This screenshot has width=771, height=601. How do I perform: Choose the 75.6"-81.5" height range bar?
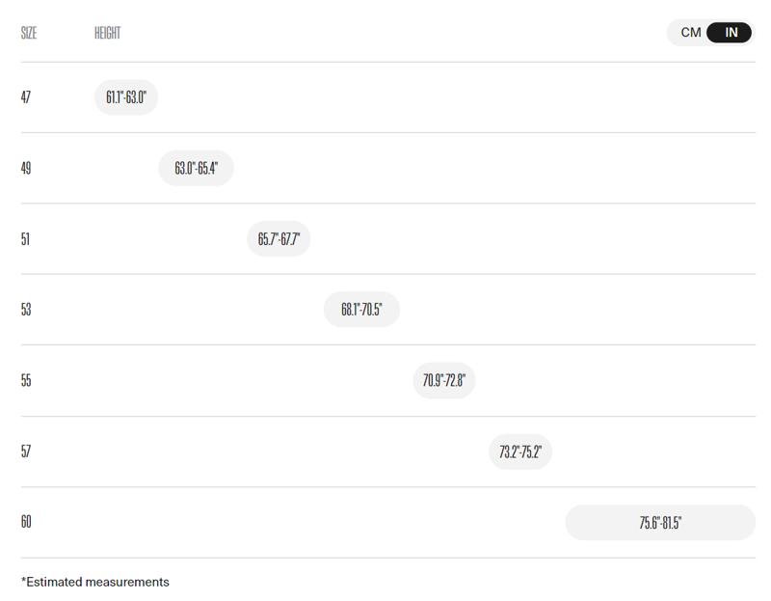coord(660,523)
